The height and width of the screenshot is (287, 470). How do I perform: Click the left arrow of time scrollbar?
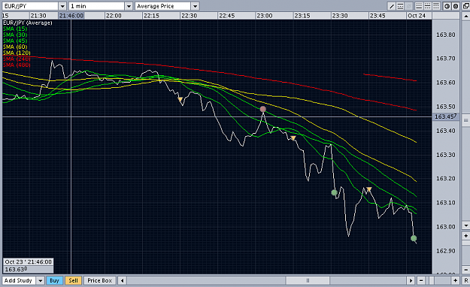[122, 280]
